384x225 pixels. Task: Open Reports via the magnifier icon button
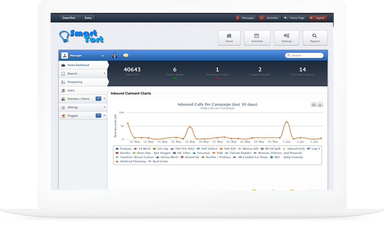pyautogui.click(x=315, y=38)
